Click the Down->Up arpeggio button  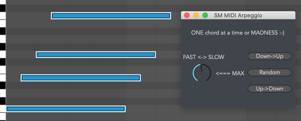(x=269, y=56)
